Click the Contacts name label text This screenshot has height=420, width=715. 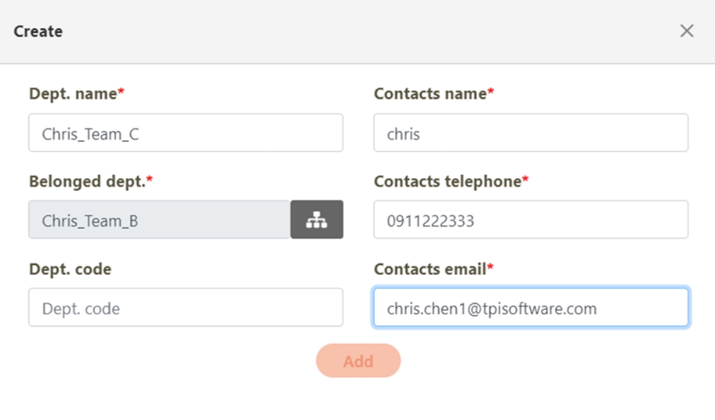[x=429, y=94]
